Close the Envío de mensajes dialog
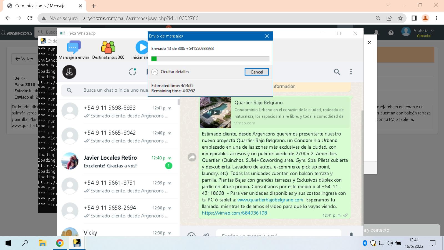This screenshot has height=250, width=444. (267, 36)
